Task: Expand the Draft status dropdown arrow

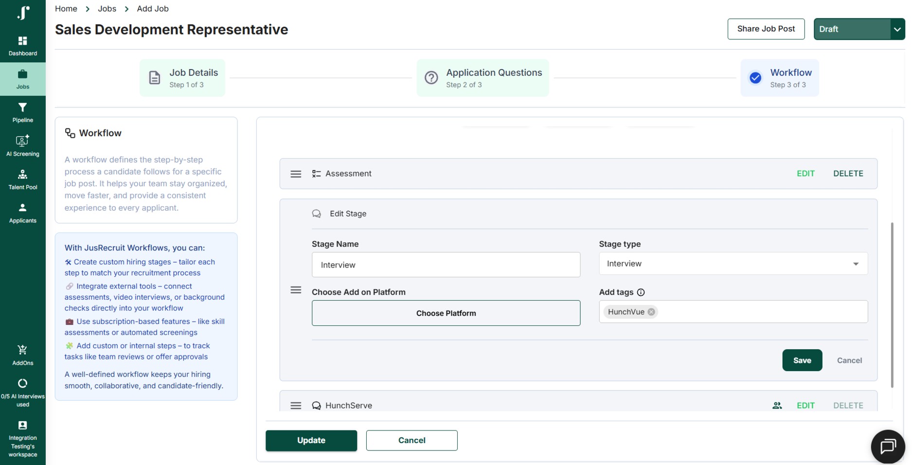Action: (x=897, y=29)
